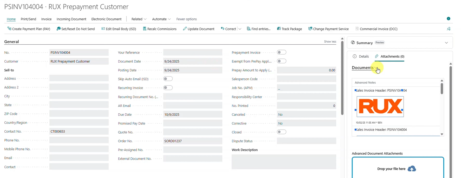This screenshot has width=461, height=178.
Task: Open the Incoming Document menu
Action: (71, 19)
